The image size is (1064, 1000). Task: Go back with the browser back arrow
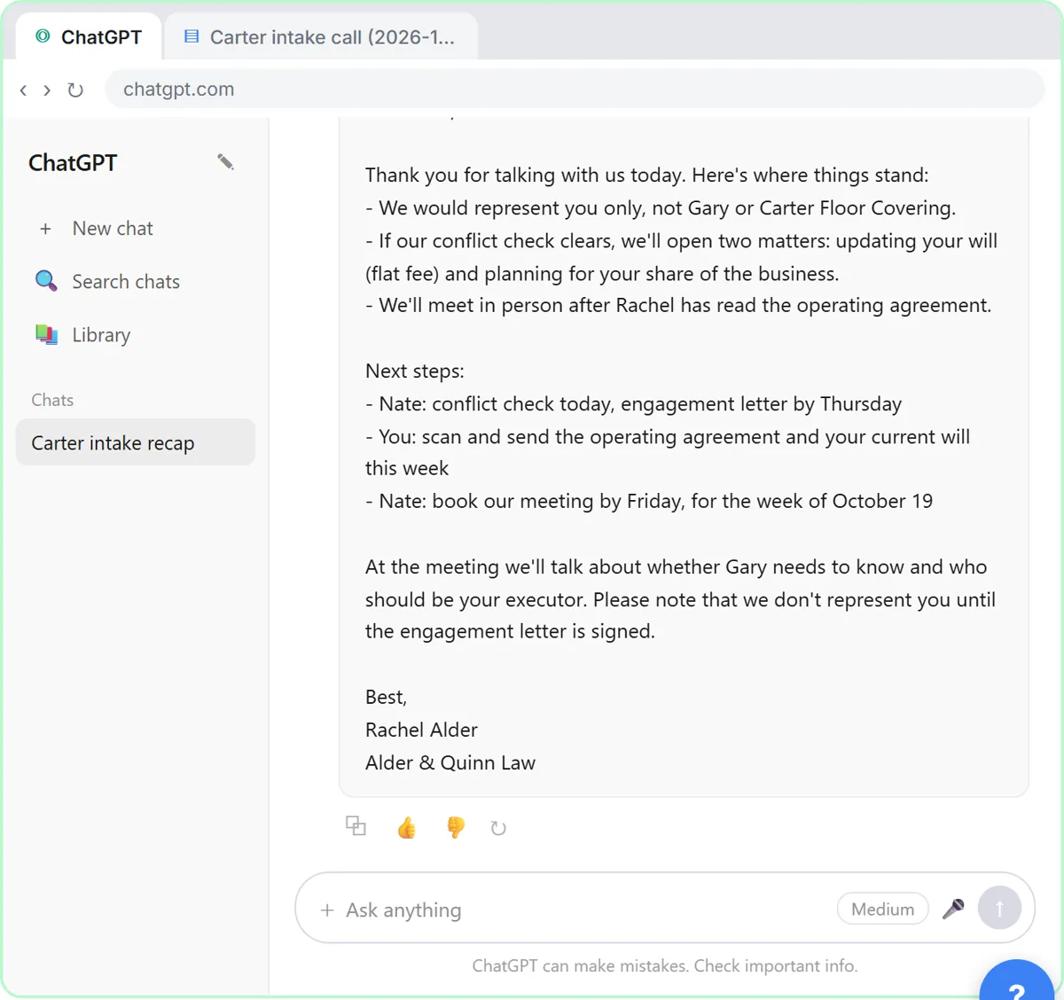[x=23, y=90]
